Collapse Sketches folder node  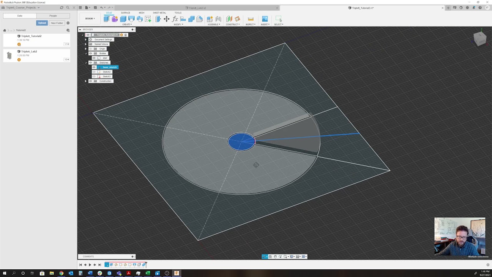tap(86, 63)
